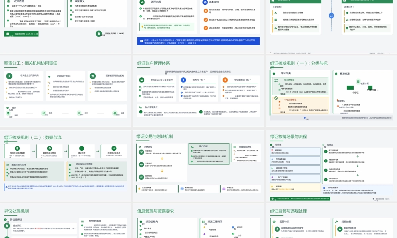Click the 时间规定与有效期 section header
Screen dimensions: 397x238
coord(83,164)
